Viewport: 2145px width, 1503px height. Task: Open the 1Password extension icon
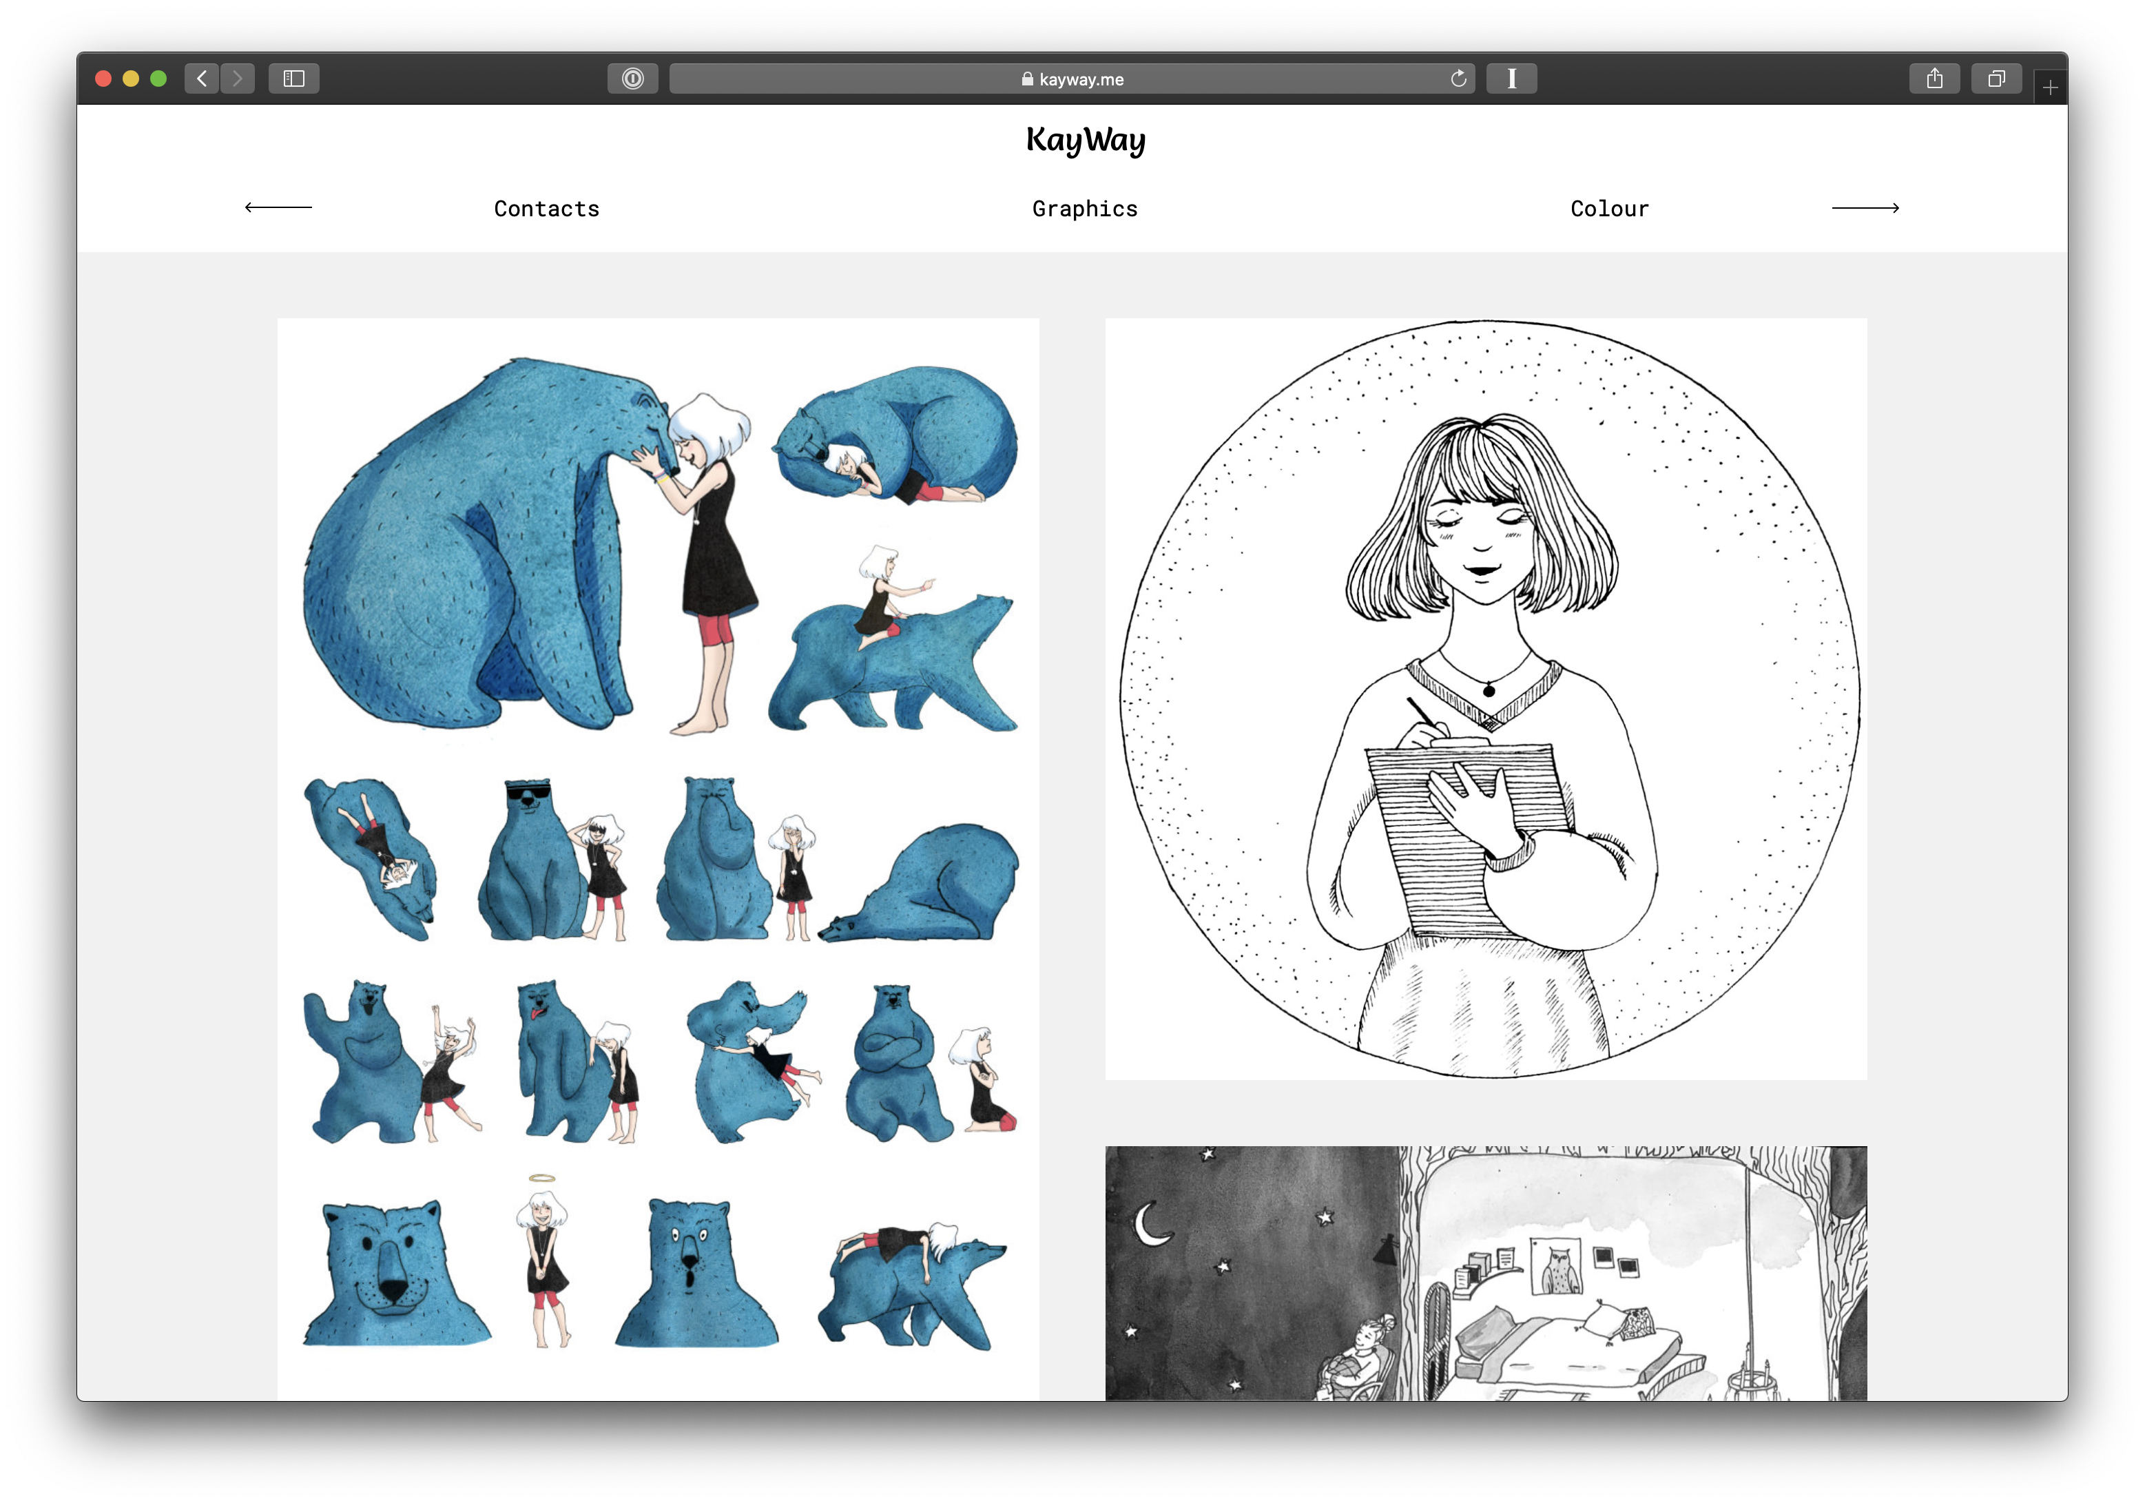[x=632, y=79]
